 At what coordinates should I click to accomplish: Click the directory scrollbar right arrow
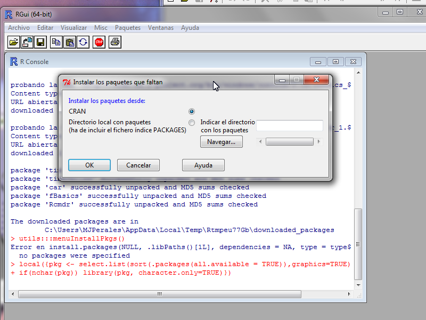319,142
